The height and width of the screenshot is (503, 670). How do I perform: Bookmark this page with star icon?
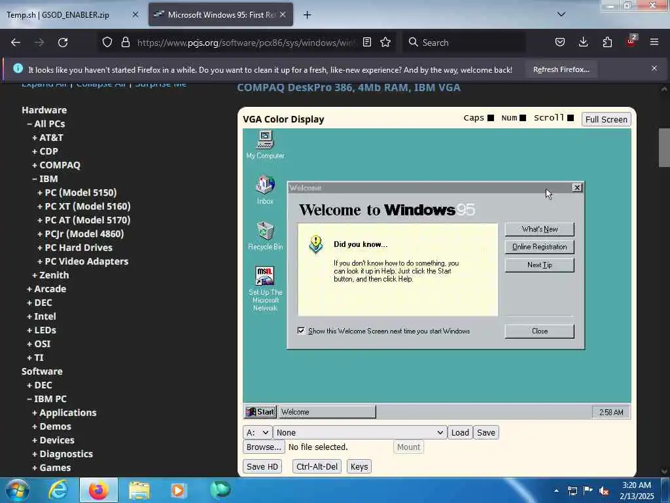(385, 42)
